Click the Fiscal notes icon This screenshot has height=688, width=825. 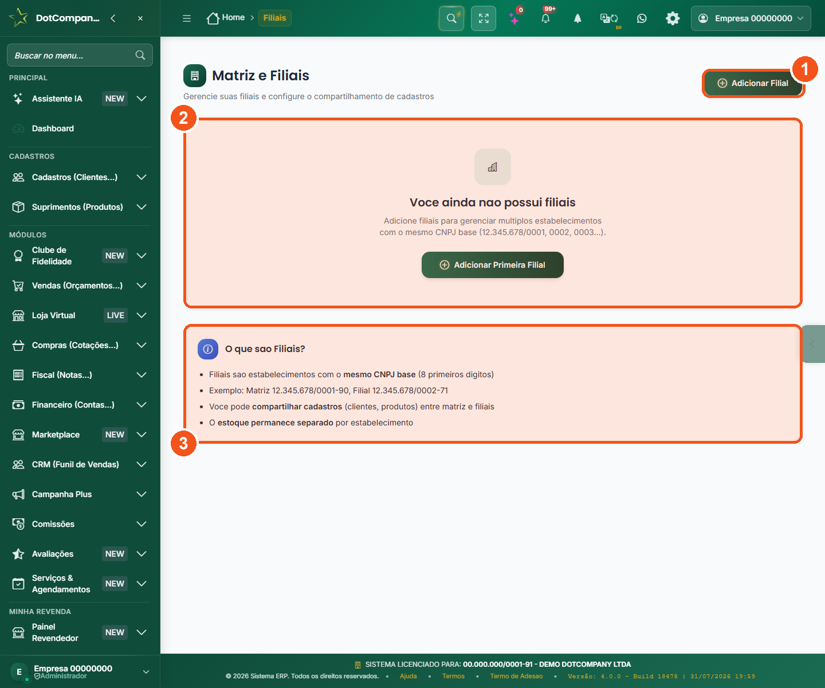(18, 375)
